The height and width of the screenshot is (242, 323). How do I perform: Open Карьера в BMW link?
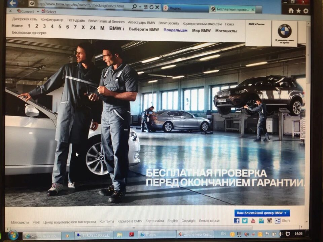click(130, 221)
